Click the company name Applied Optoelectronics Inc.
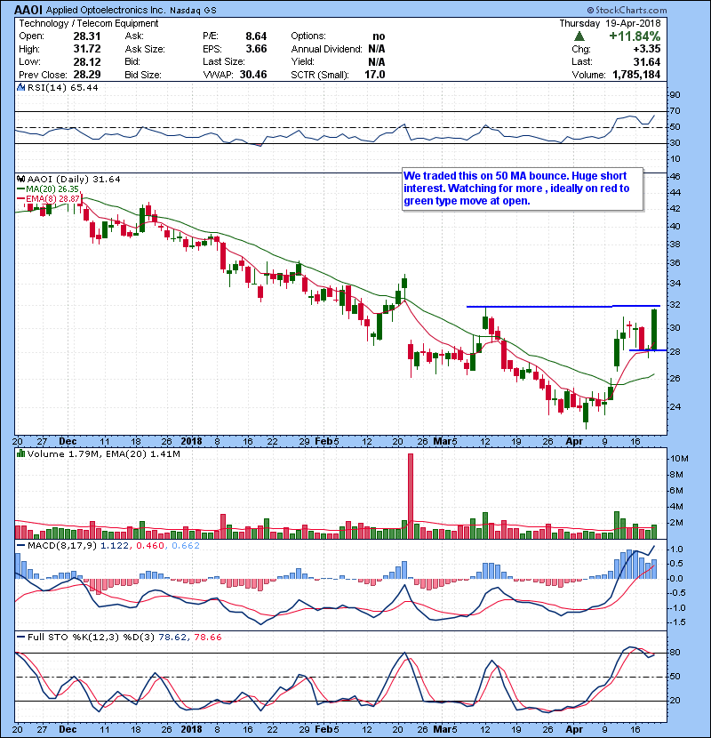 (x=106, y=10)
